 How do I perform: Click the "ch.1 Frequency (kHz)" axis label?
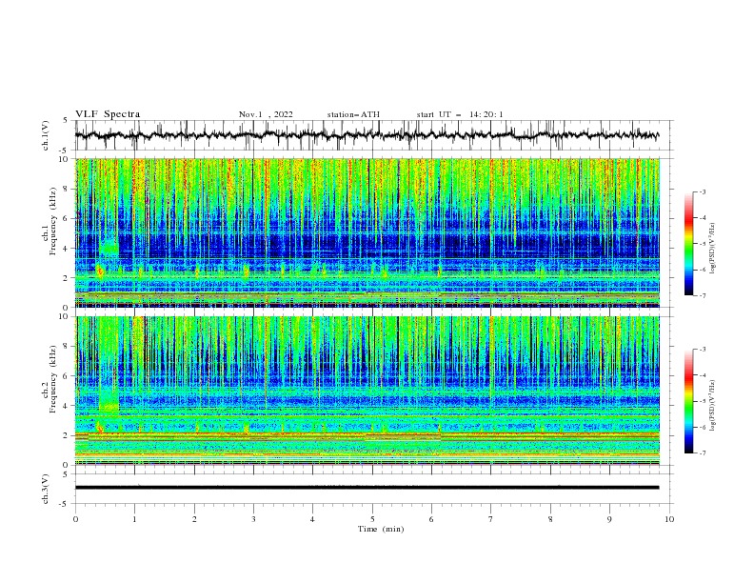[50, 221]
